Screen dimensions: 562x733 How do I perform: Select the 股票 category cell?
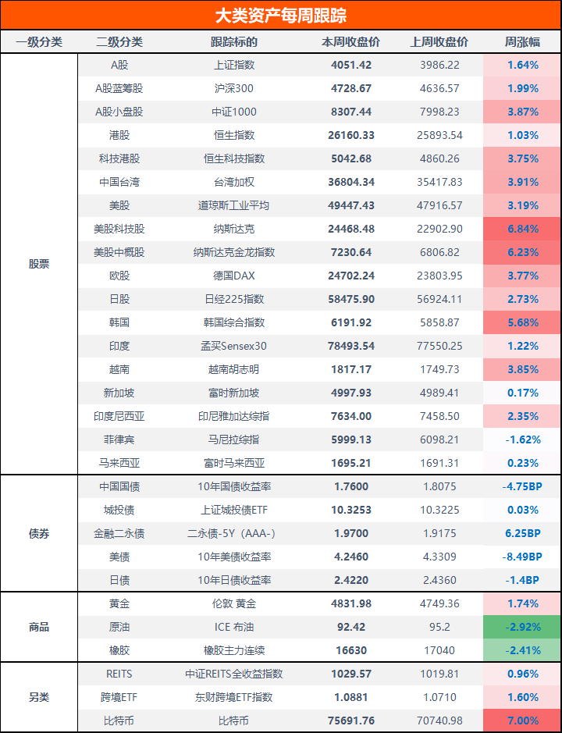pos(39,264)
